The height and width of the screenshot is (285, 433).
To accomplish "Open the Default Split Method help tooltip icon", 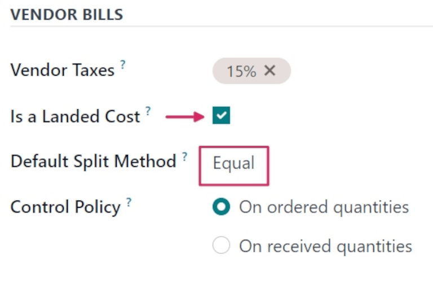I will coord(184,157).
